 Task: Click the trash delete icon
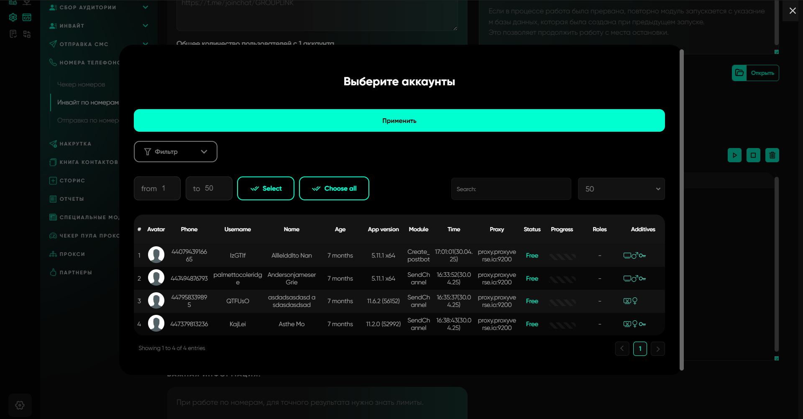(772, 155)
